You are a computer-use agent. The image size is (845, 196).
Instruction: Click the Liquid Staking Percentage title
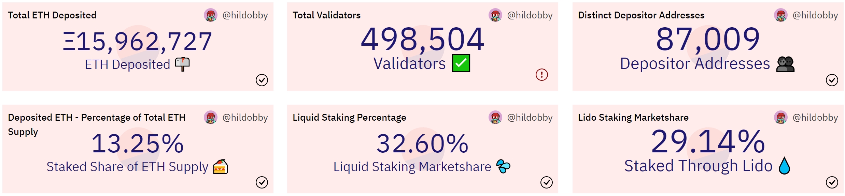click(350, 117)
